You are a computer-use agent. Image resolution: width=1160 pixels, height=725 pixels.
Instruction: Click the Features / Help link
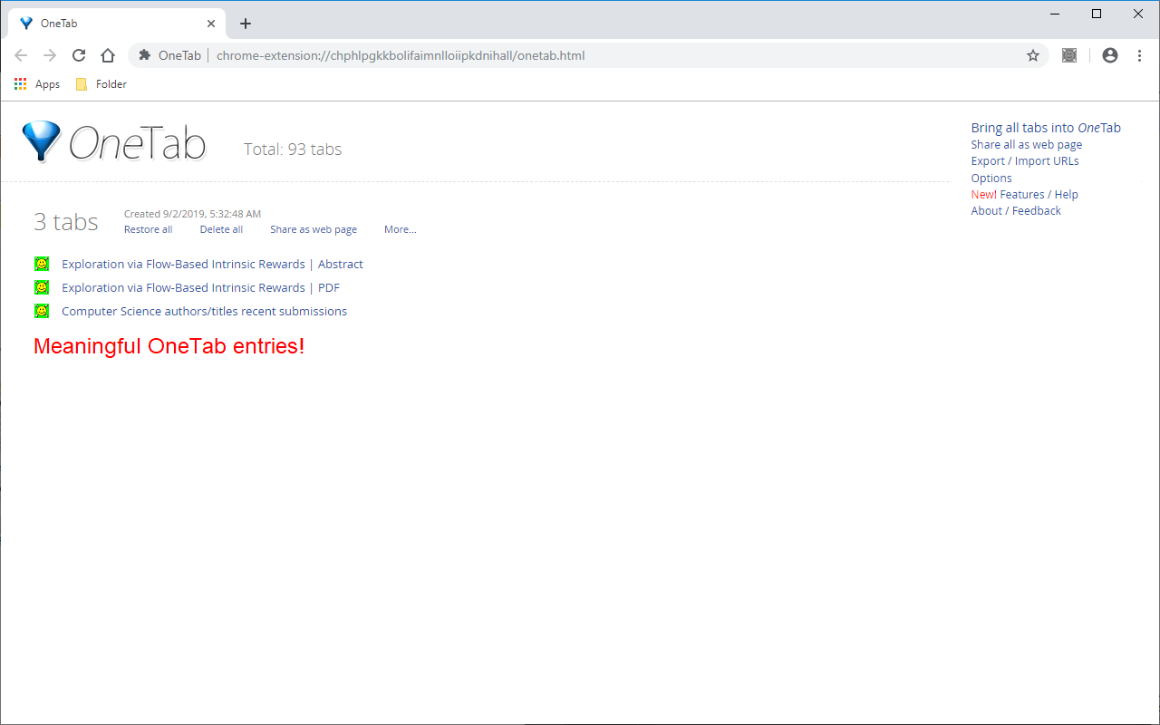click(x=1039, y=194)
